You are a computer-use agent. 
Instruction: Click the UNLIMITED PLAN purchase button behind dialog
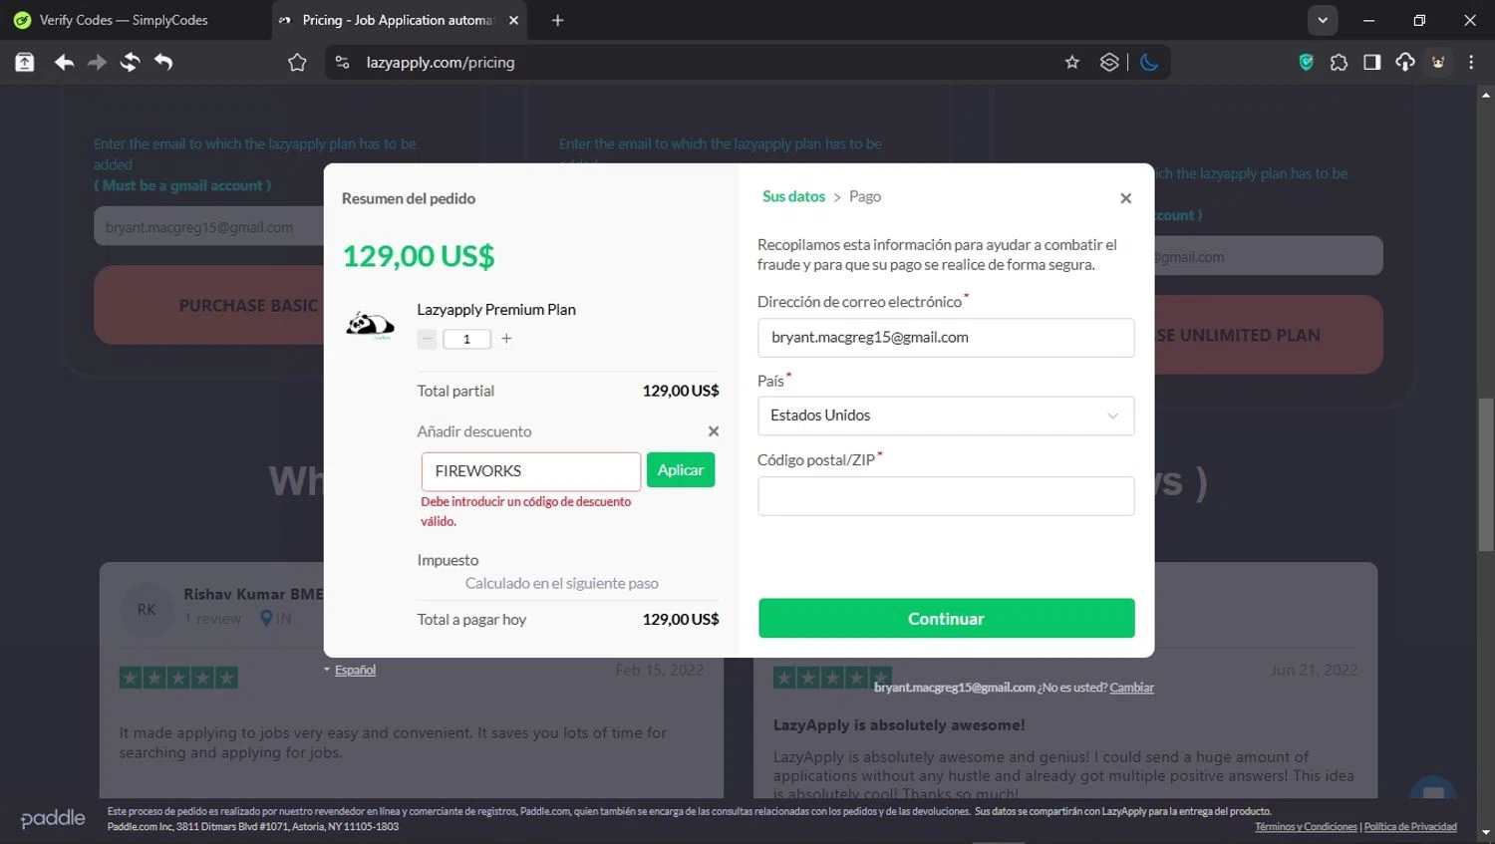click(1268, 335)
